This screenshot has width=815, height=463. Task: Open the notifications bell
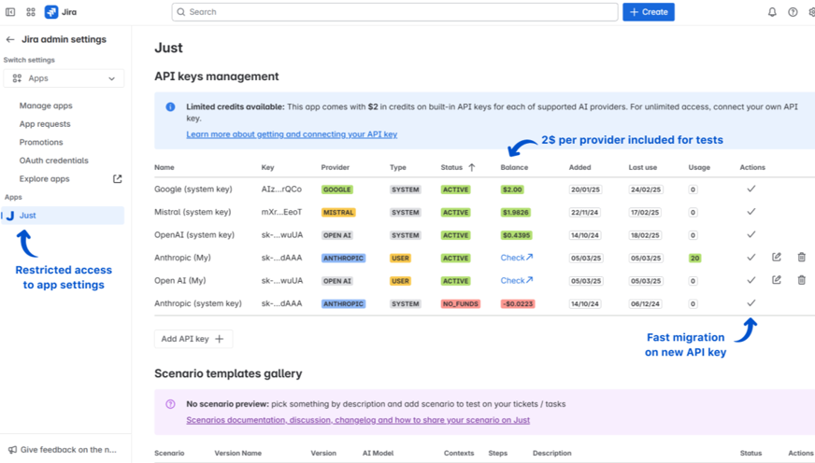point(772,12)
